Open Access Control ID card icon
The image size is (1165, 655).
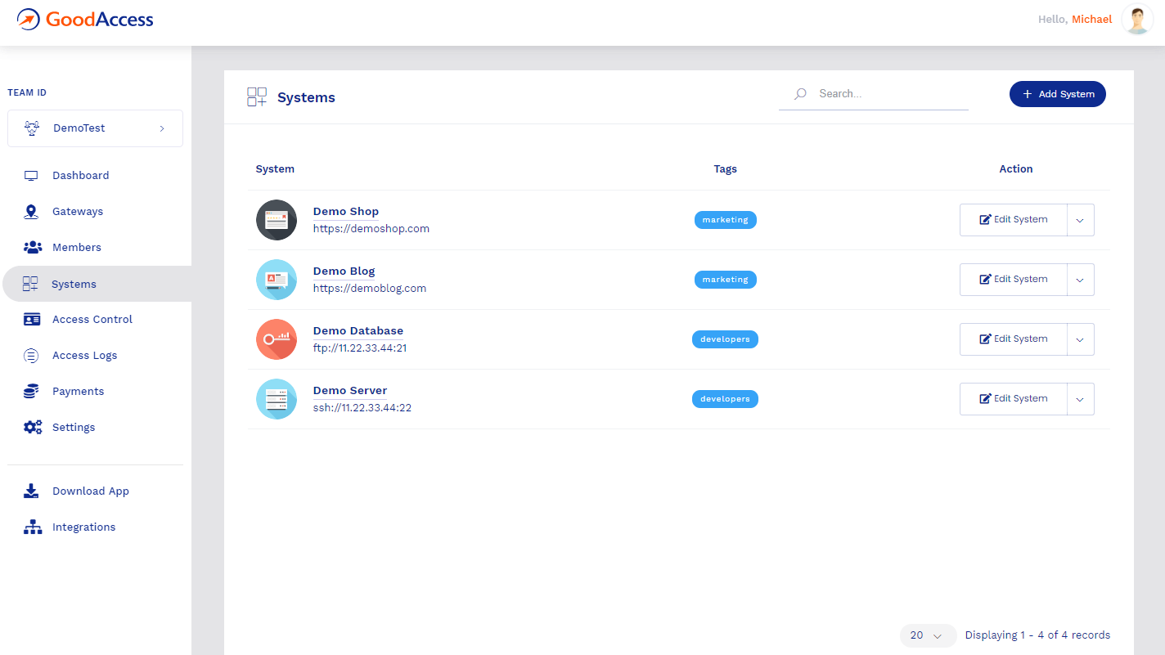click(33, 320)
